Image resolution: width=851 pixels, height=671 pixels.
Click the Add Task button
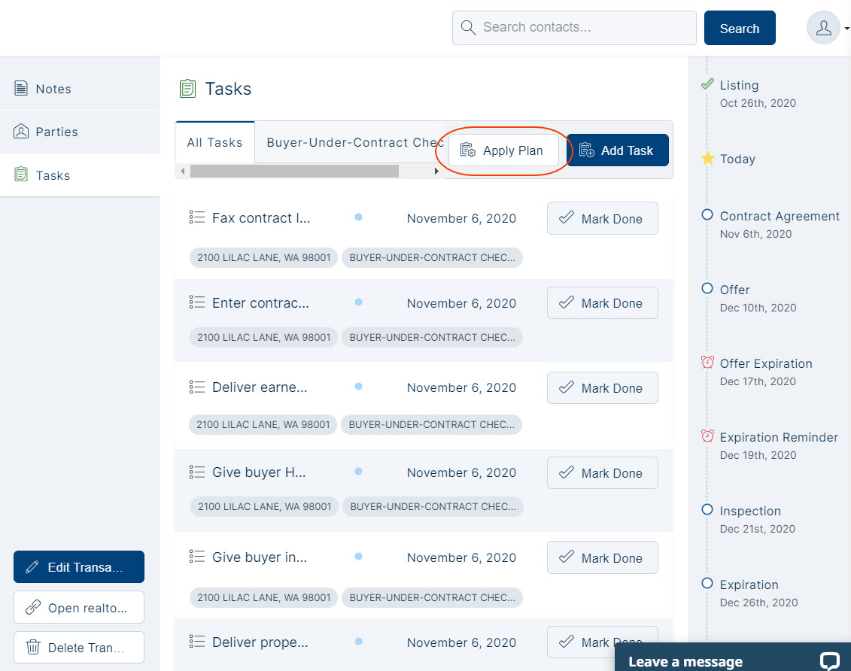(x=617, y=150)
